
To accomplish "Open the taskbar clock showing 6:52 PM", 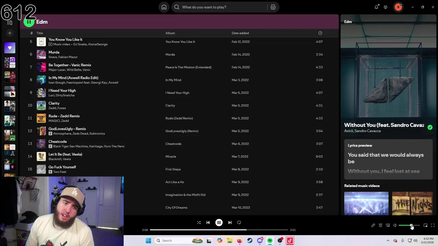I will [428, 241].
